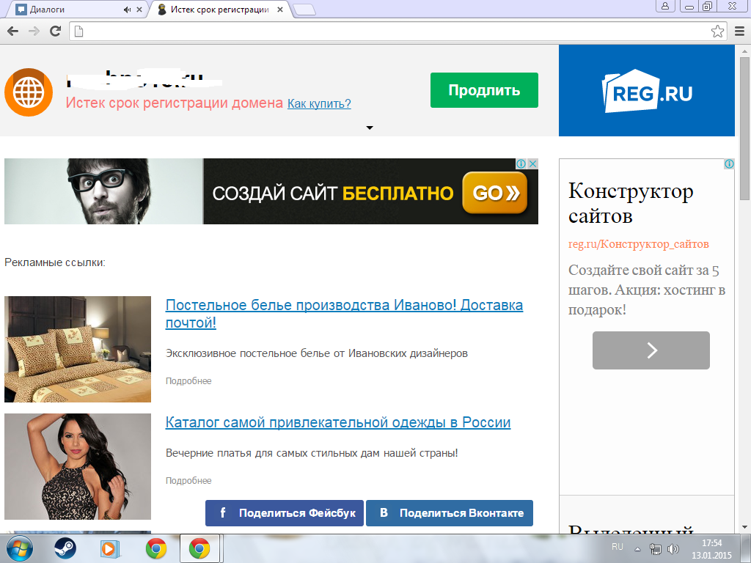Share via Поделиться Вконтакте button

(450, 513)
